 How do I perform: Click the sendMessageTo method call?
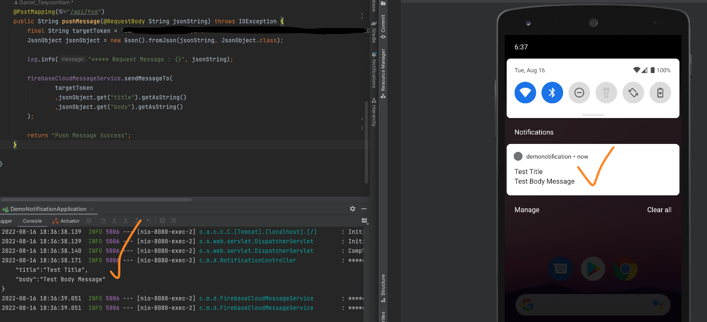[146, 78]
